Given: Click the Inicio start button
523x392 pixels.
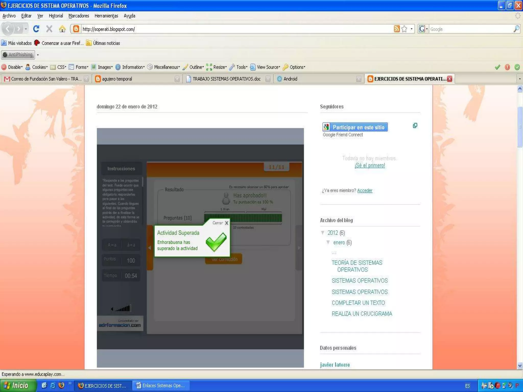Looking at the screenshot, I should (x=17, y=385).
